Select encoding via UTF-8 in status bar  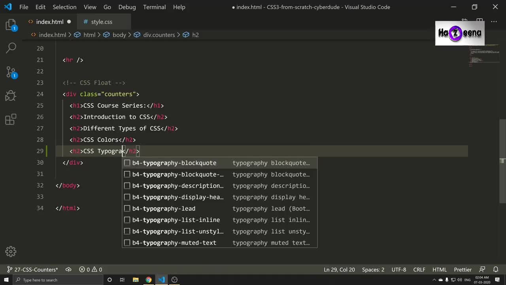pos(399,270)
